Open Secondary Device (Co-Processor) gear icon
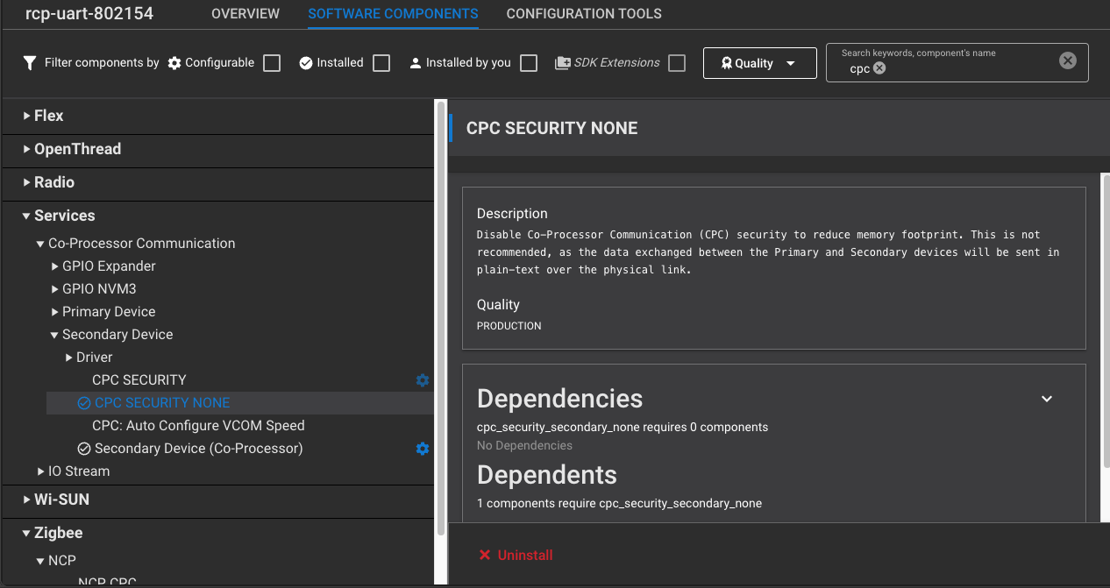 pyautogui.click(x=423, y=449)
